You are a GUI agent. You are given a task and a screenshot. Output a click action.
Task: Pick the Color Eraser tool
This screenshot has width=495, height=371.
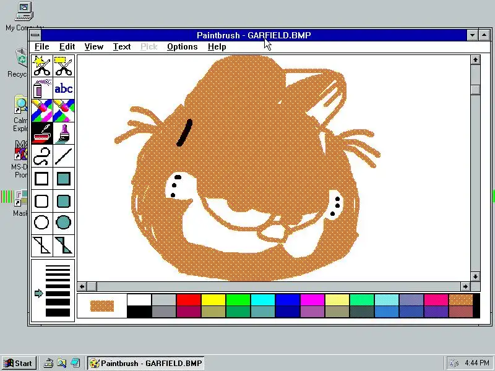42,111
